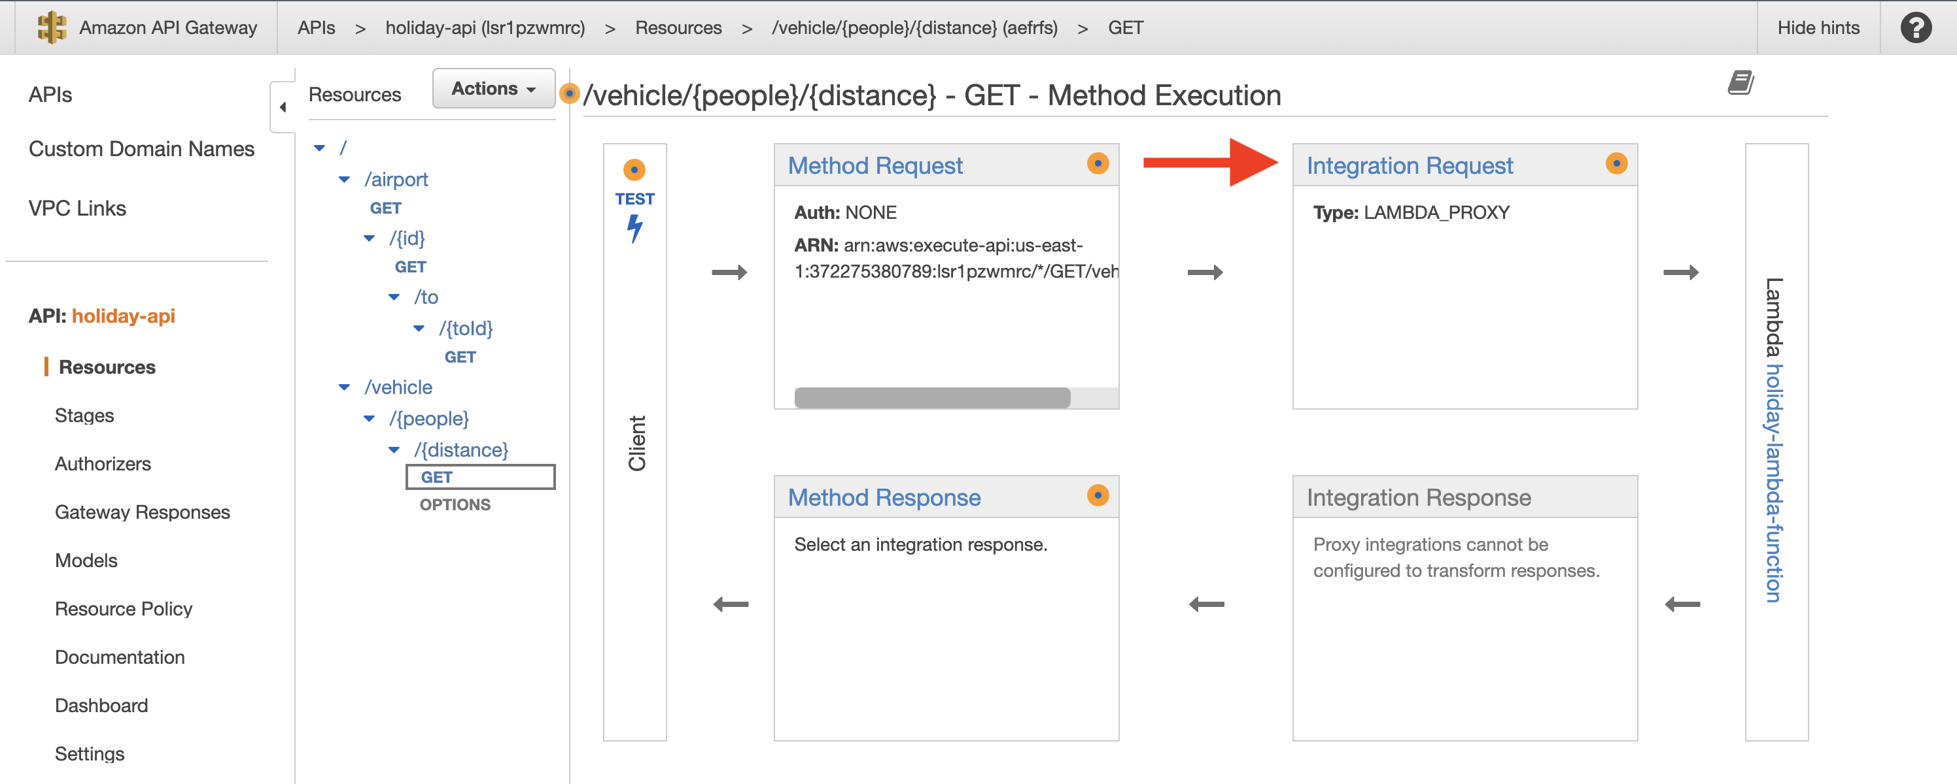Collapse the /airport resource tree node
The width and height of the screenshot is (1957, 784).
tap(344, 179)
